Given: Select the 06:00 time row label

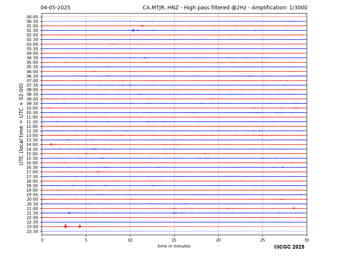Looking at the screenshot, I should coord(32,72).
